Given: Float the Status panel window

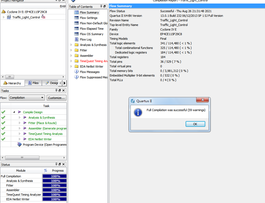Looking at the screenshot, I should pos(60,164).
